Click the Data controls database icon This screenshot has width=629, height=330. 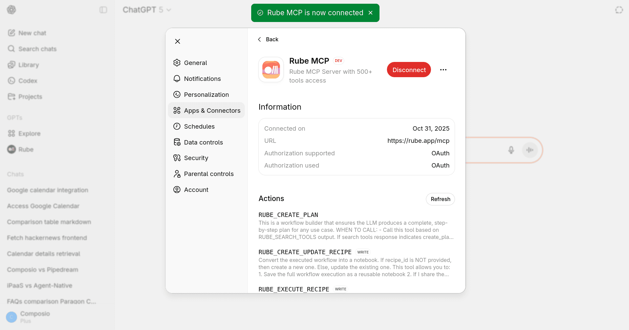[x=177, y=142]
